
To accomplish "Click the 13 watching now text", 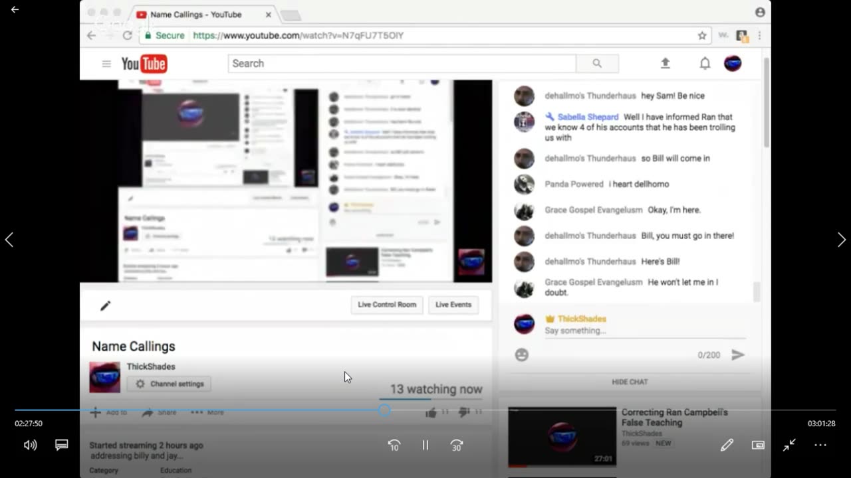I will [436, 390].
